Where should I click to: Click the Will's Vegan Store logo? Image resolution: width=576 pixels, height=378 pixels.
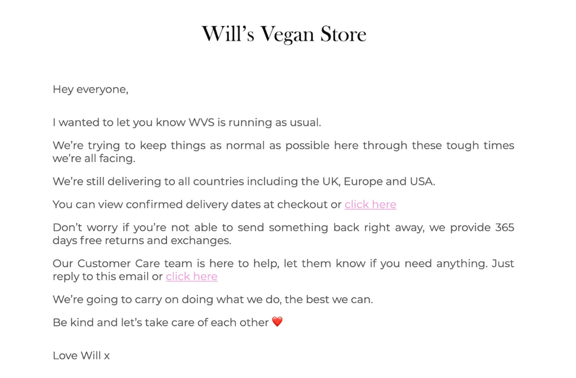(284, 34)
